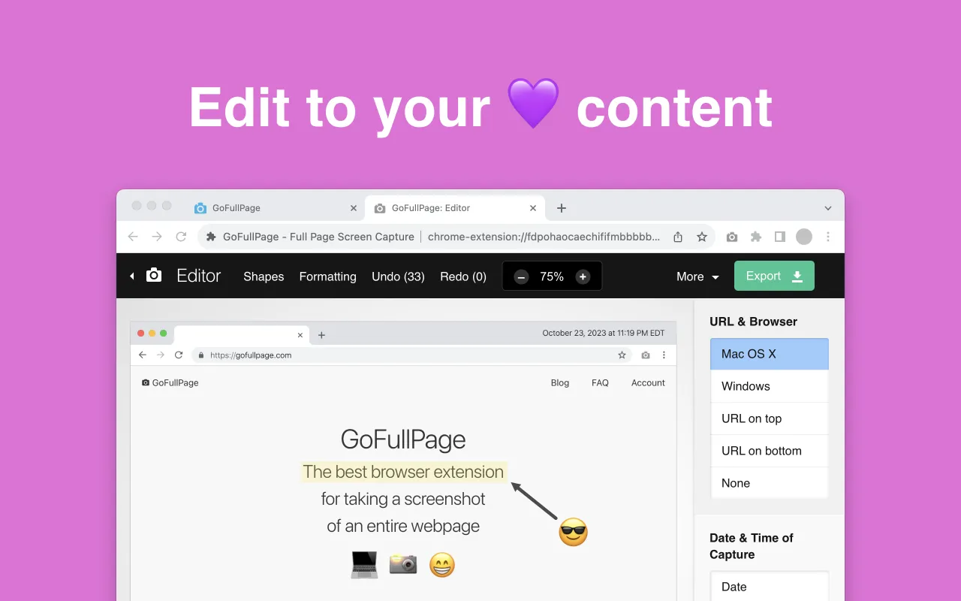961x601 pixels.
Task: Bookmark the page using the star icon
Action: click(x=702, y=236)
